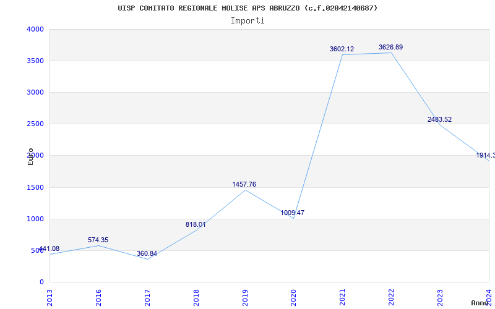
Task: Click the Importi subtitle
Action: pos(247,21)
